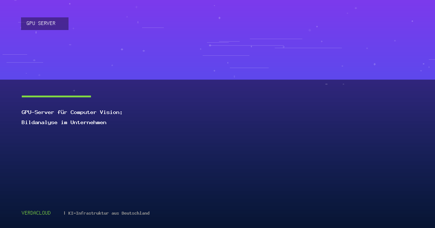Viewport: 435px width, 228px height.
Task: Click the word "Unternehmen" in the subtitle
Action: pyautogui.click(x=88, y=123)
